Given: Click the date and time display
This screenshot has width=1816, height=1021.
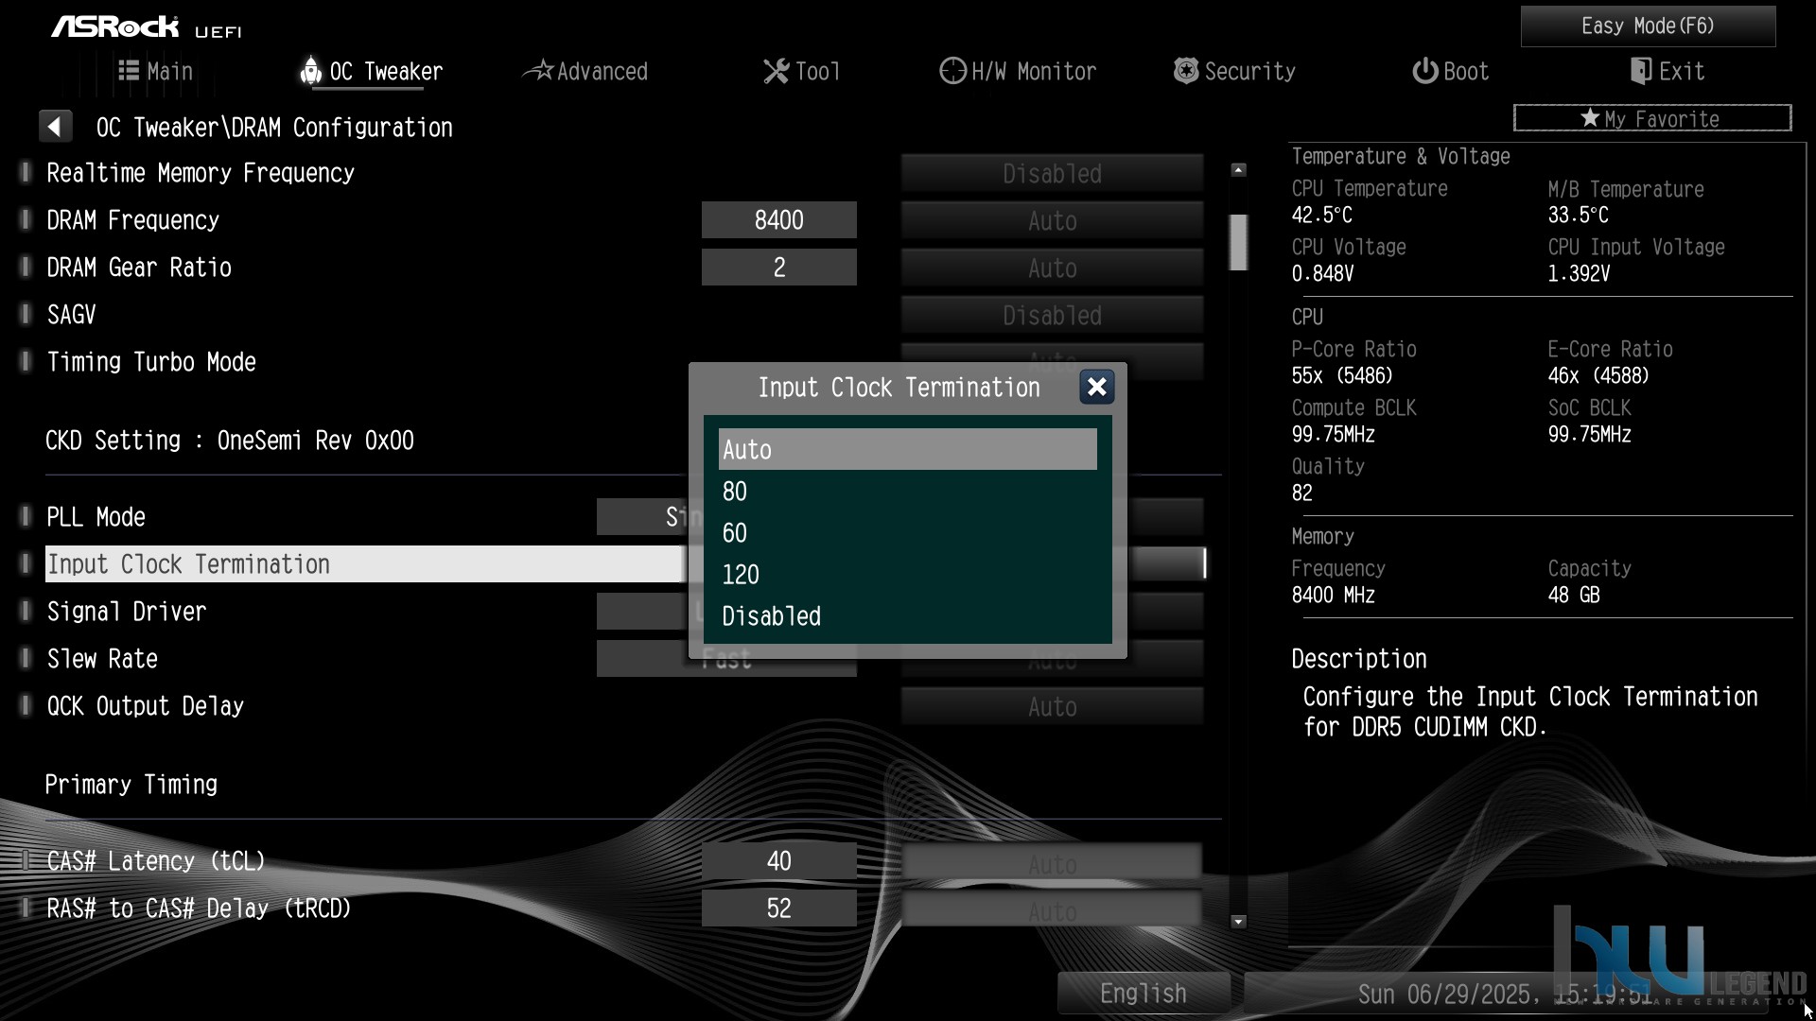Looking at the screenshot, I should [x=1504, y=995].
